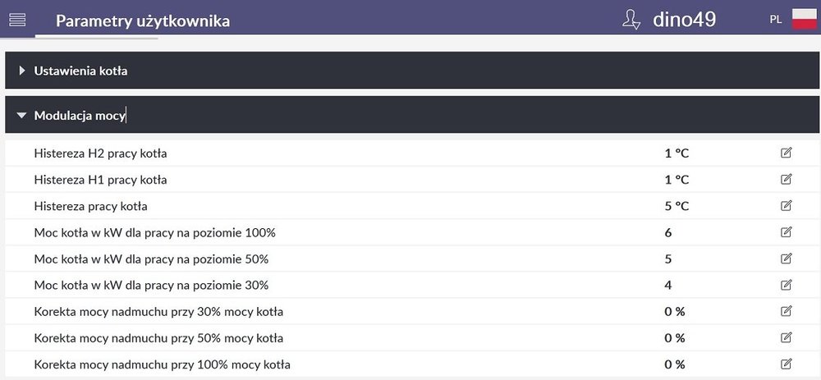
Task: Click edit icon for Histereza pracy kotła
Action: 787,205
